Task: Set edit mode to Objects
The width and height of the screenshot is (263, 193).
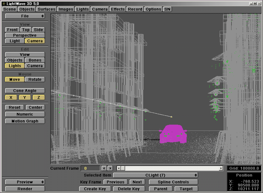Action: pos(15,60)
